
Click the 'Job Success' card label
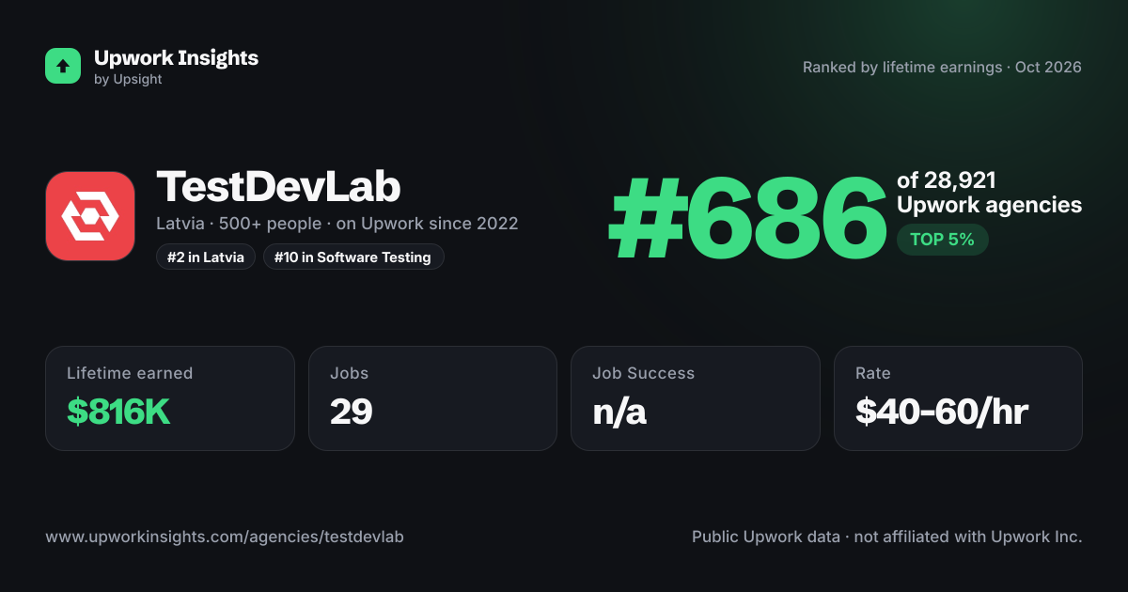[643, 373]
